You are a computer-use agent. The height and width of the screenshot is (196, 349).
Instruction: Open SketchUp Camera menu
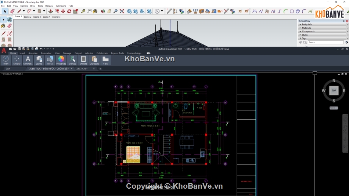click(24, 6)
